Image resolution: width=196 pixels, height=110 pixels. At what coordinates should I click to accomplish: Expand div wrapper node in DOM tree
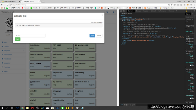[122, 21]
